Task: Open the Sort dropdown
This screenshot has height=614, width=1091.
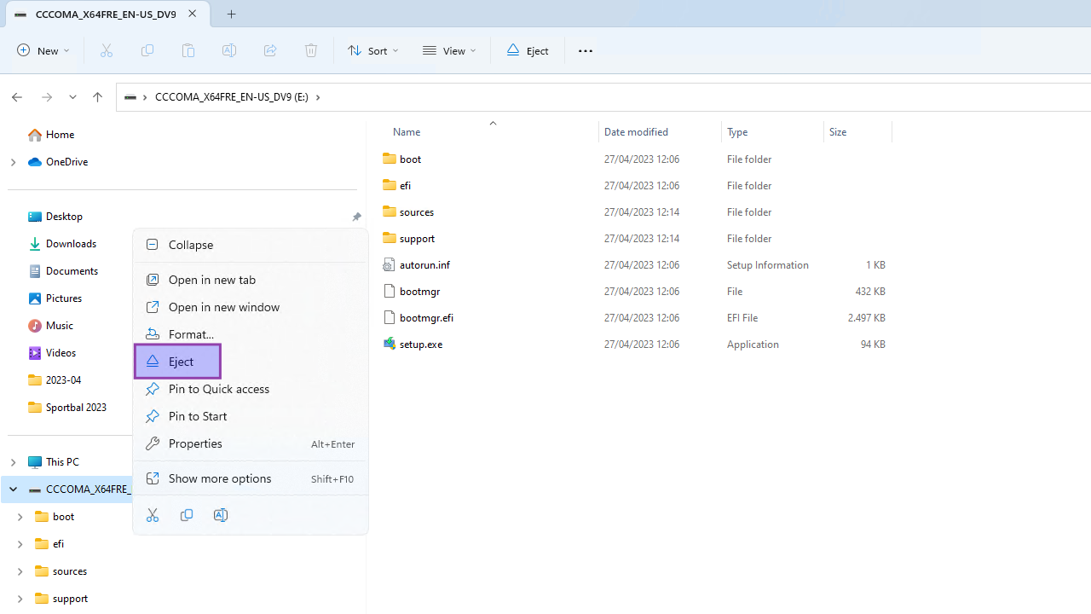Action: coord(372,50)
